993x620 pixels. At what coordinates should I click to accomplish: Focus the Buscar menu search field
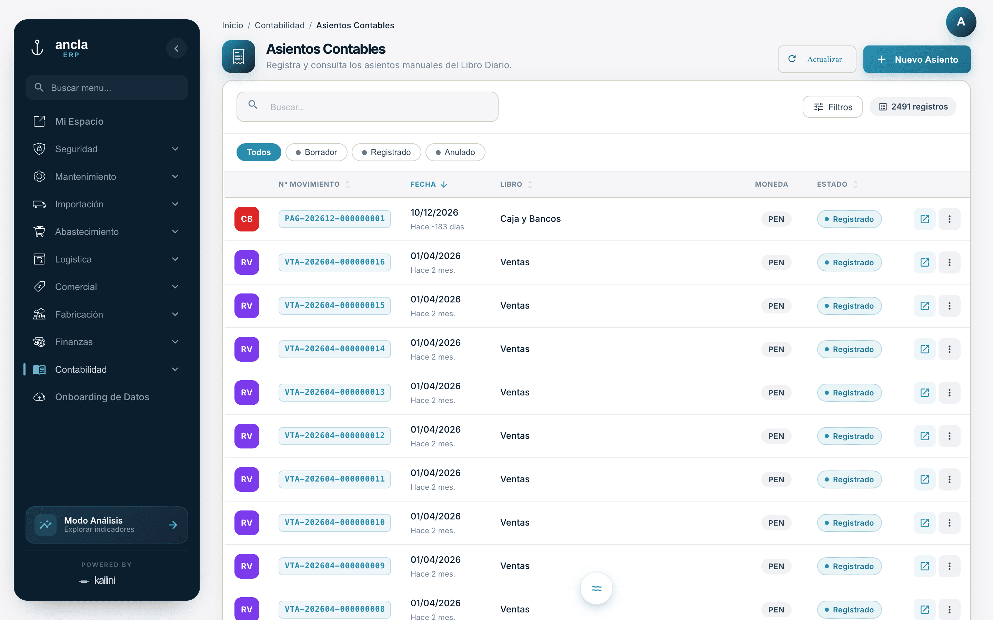click(107, 87)
